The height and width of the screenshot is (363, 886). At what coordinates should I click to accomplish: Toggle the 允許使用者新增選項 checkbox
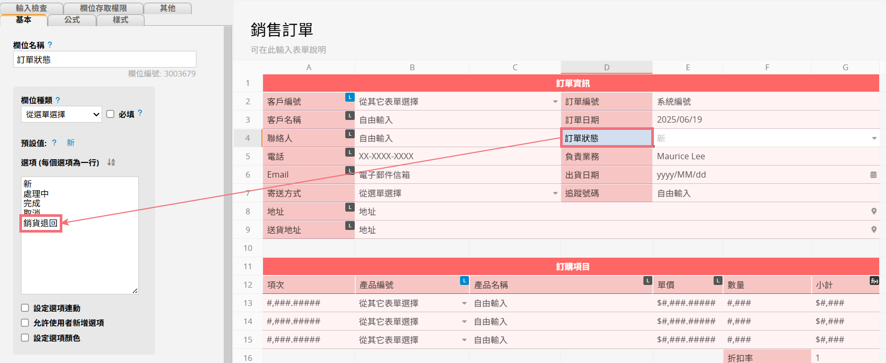coord(25,323)
